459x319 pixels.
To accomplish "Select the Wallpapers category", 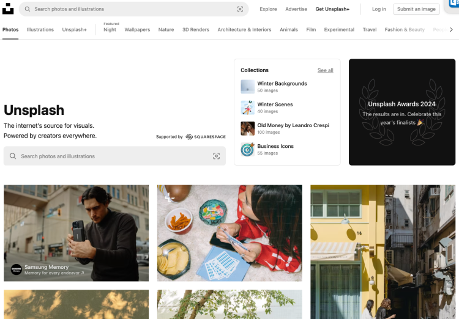I will click(x=137, y=29).
